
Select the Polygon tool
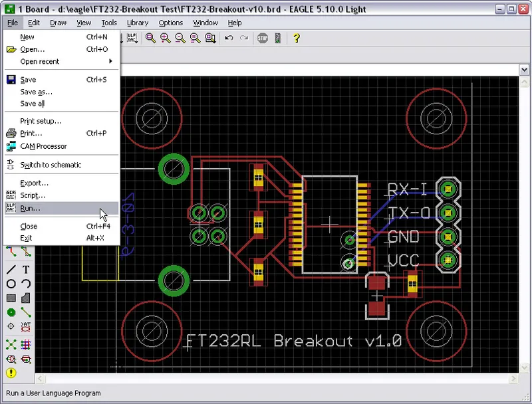point(25,298)
